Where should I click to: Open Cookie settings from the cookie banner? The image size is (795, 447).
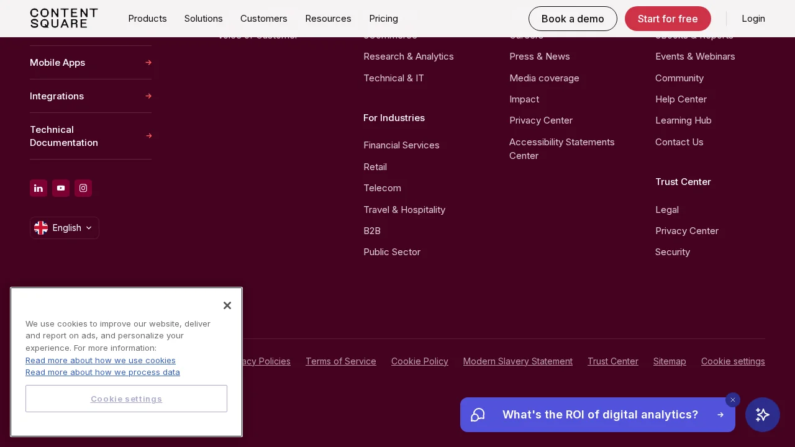(x=126, y=399)
